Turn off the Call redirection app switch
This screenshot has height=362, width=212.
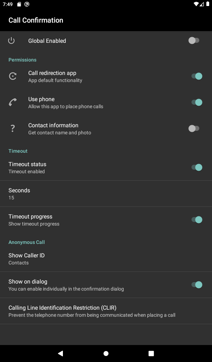pyautogui.click(x=196, y=76)
